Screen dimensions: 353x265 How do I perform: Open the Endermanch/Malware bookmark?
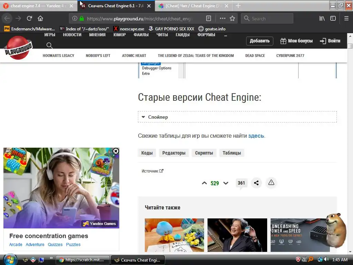[30, 29]
